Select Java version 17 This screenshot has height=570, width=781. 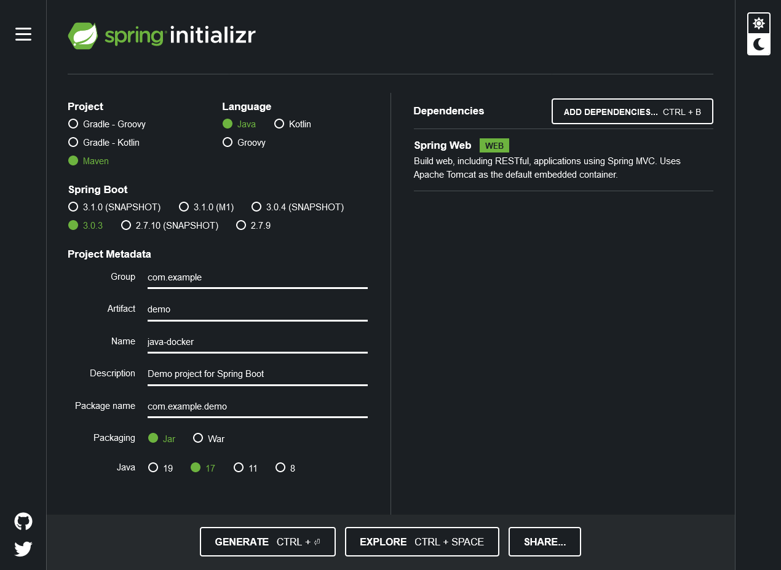coord(203,468)
